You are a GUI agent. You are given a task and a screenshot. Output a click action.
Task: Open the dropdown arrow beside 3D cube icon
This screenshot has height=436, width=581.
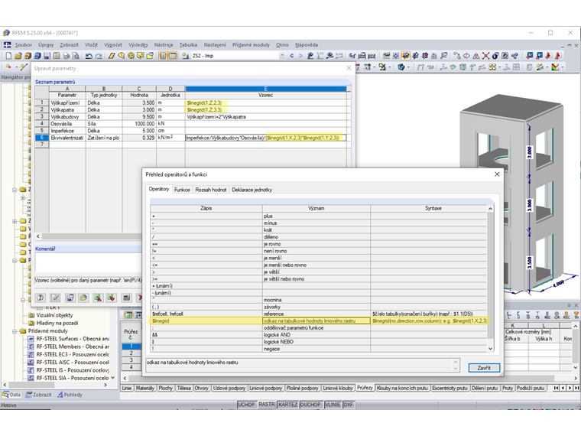tap(408, 67)
